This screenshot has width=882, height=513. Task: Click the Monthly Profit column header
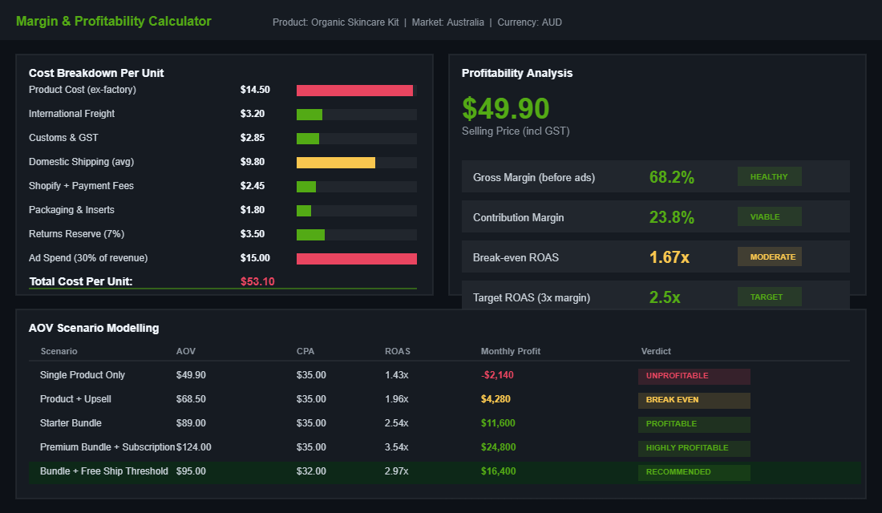(511, 351)
